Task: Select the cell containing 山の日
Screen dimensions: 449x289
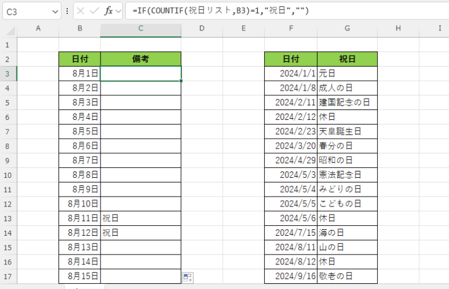Action: (347, 247)
